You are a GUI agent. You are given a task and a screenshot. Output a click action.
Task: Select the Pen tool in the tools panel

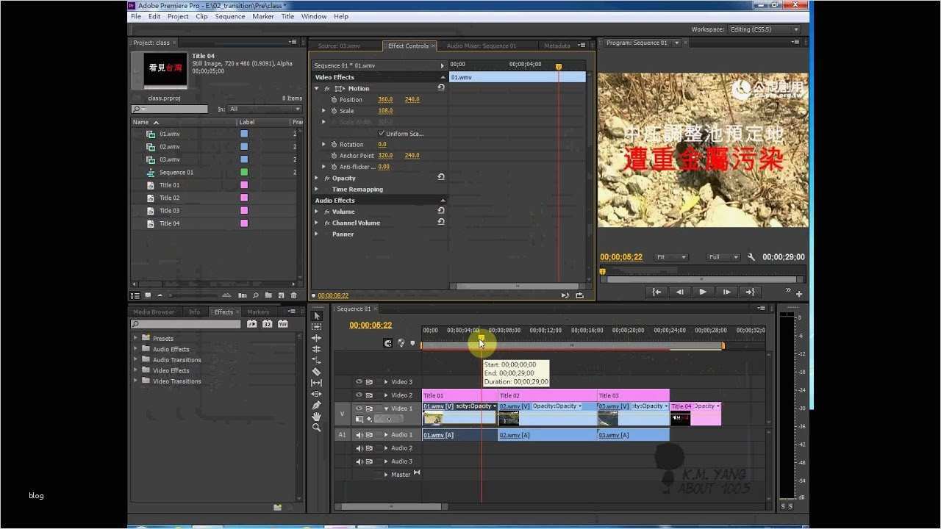tap(317, 405)
